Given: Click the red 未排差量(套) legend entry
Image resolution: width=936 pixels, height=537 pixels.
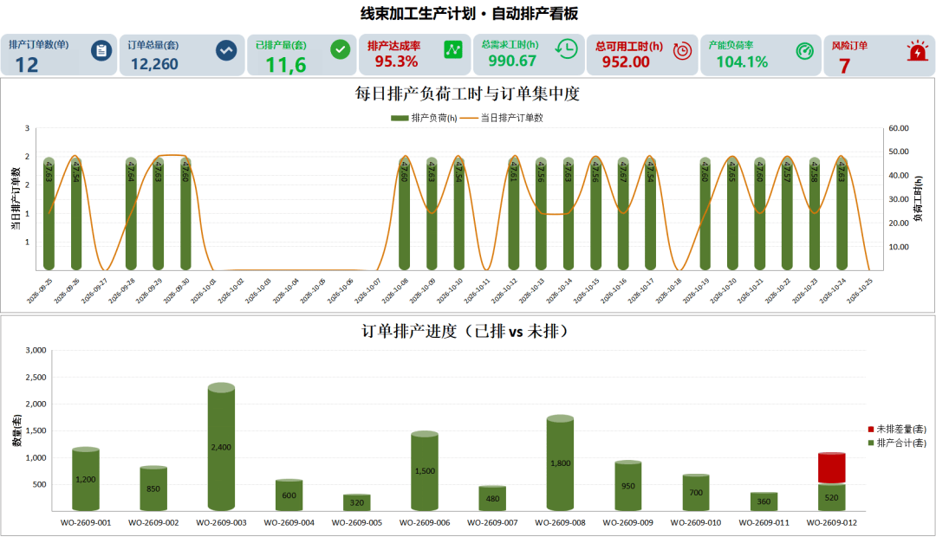Looking at the screenshot, I should coord(897,429).
